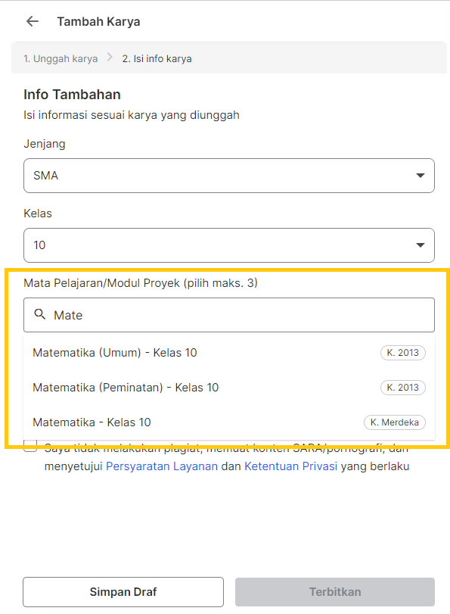
Task: Tick the no-plagiarism agreement checkbox
Action: (x=30, y=446)
